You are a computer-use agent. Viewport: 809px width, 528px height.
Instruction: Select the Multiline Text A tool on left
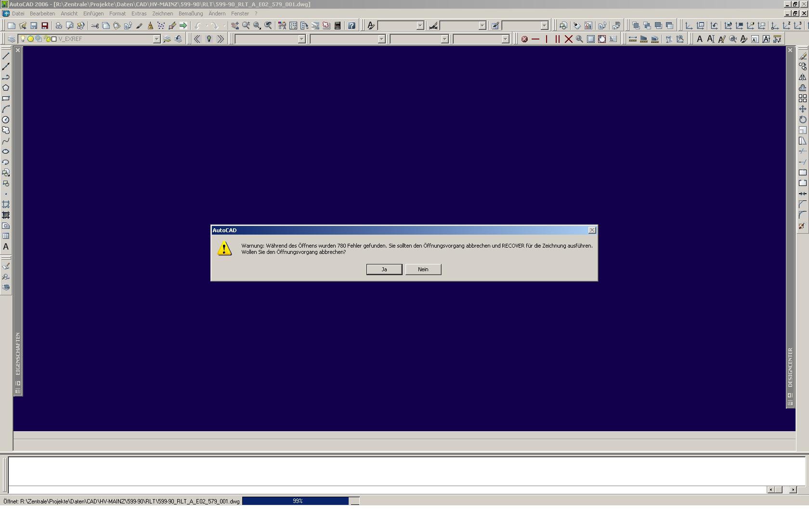(x=6, y=247)
